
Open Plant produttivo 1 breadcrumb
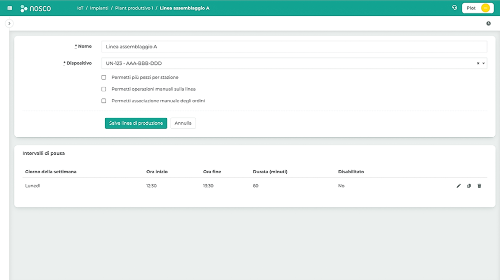pyautogui.click(x=134, y=8)
